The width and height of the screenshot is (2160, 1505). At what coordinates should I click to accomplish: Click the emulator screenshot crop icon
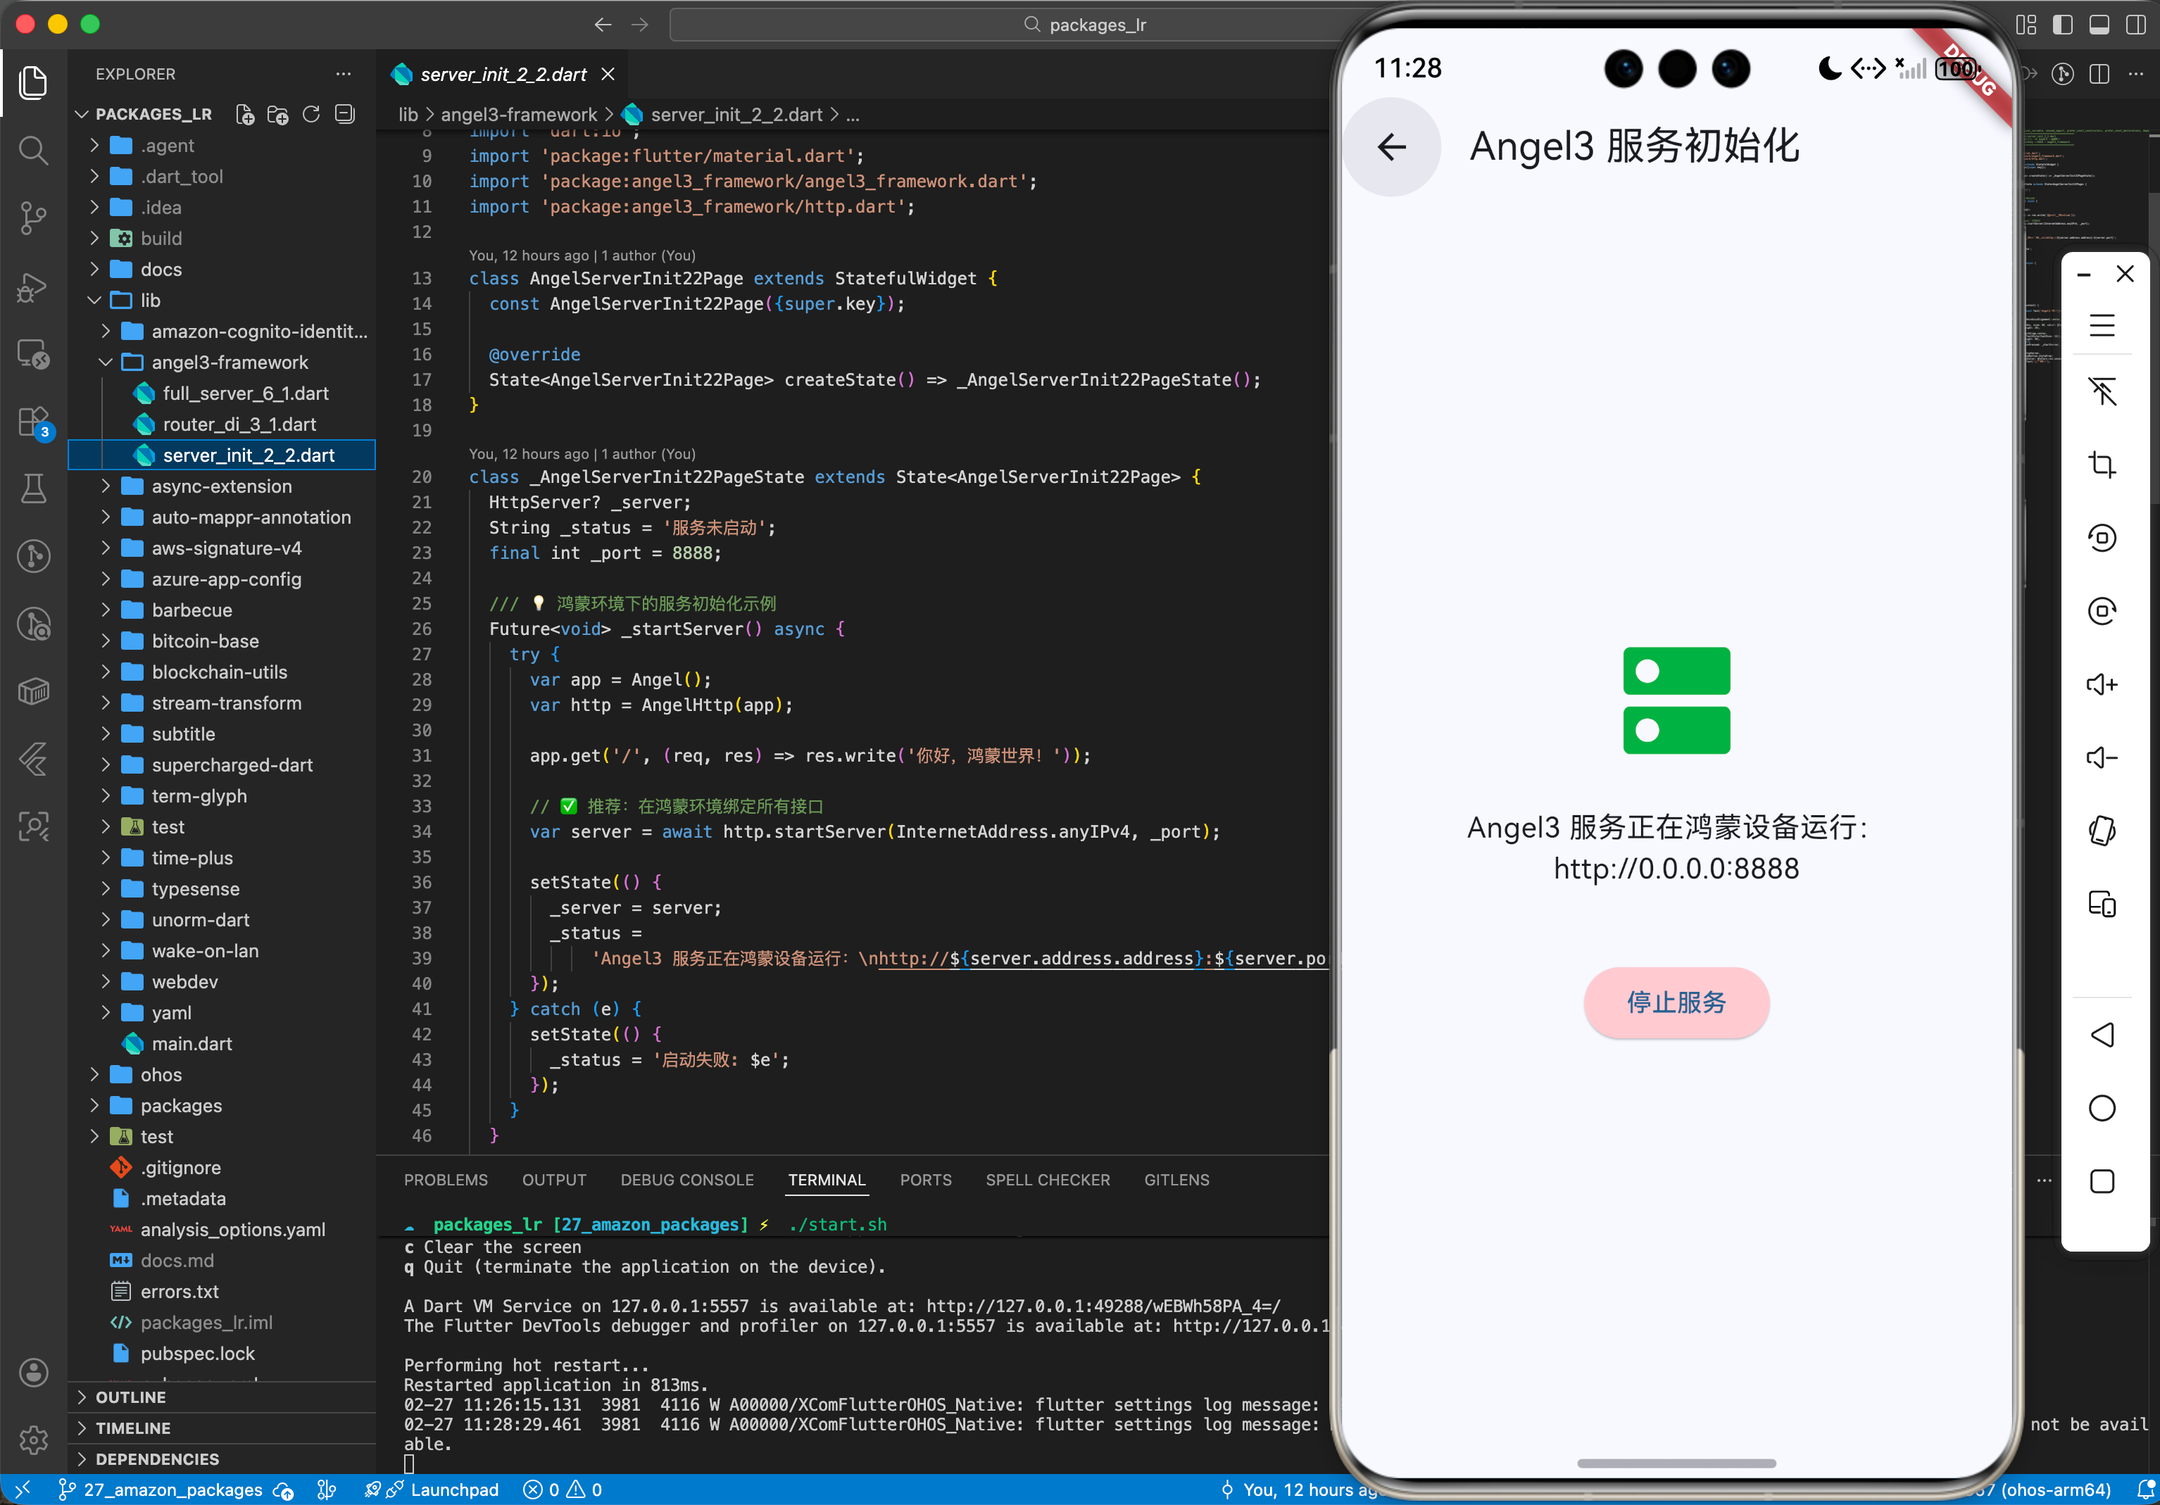pos(2102,465)
